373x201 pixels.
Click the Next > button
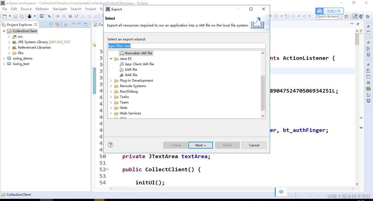200,145
